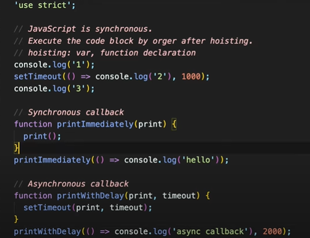310x238 pixels.
Task: Click printImmediately in the function declaration
Action: pos(95,124)
